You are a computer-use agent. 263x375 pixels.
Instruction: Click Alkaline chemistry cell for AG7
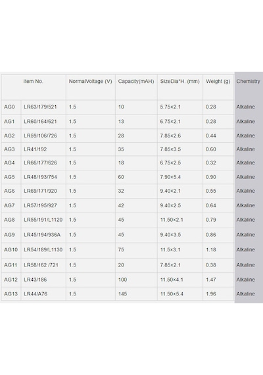click(x=245, y=205)
